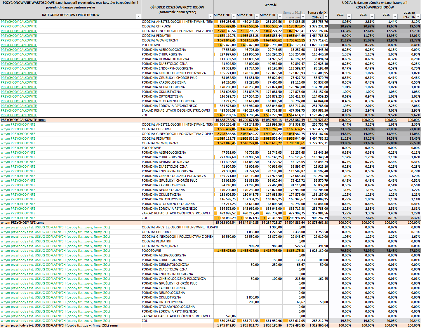Select the 'PRZYCHODY CAŁKOWITE suma' subtotal row label
The image size is (421, 328).
tap(23, 120)
